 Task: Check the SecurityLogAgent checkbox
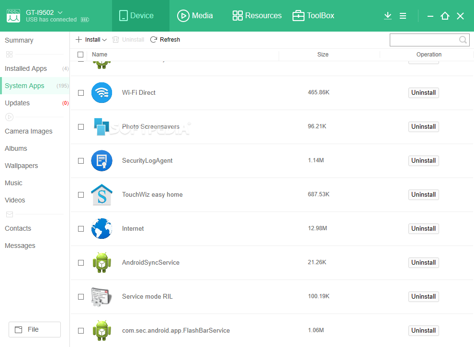coord(81,161)
